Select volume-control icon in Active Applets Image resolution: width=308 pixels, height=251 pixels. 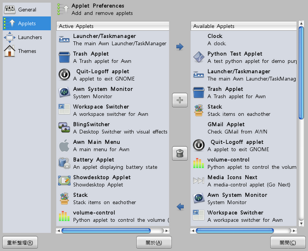click(64, 216)
